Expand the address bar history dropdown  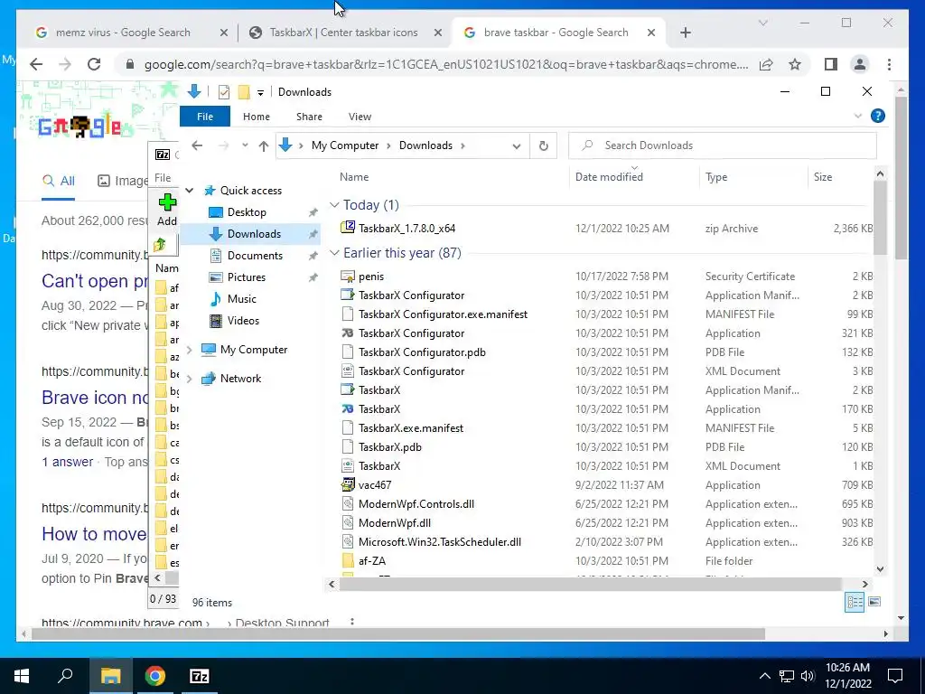(516, 145)
